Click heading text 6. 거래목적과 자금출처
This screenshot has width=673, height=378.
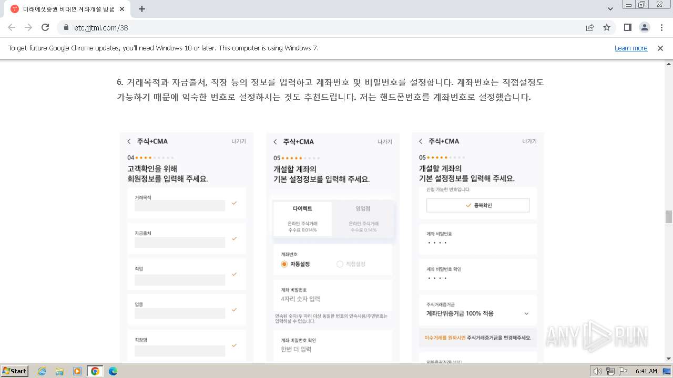(163, 82)
